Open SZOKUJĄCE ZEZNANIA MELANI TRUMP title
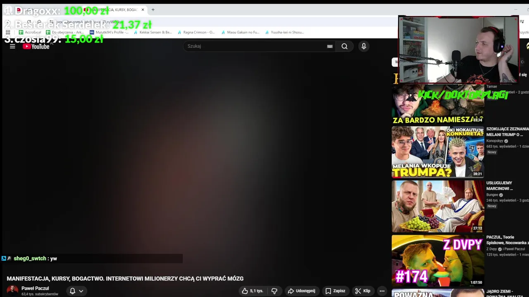This screenshot has width=529, height=297. pyautogui.click(x=508, y=132)
